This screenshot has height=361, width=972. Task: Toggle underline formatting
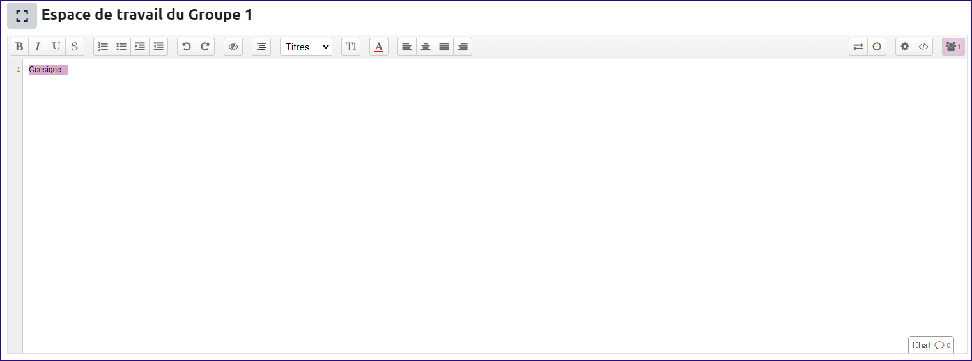coord(56,47)
